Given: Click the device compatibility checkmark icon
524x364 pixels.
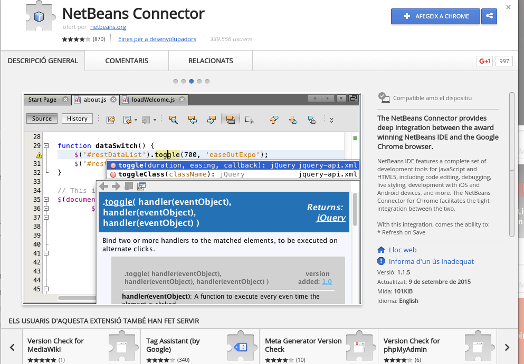Looking at the screenshot, I should (x=384, y=98).
